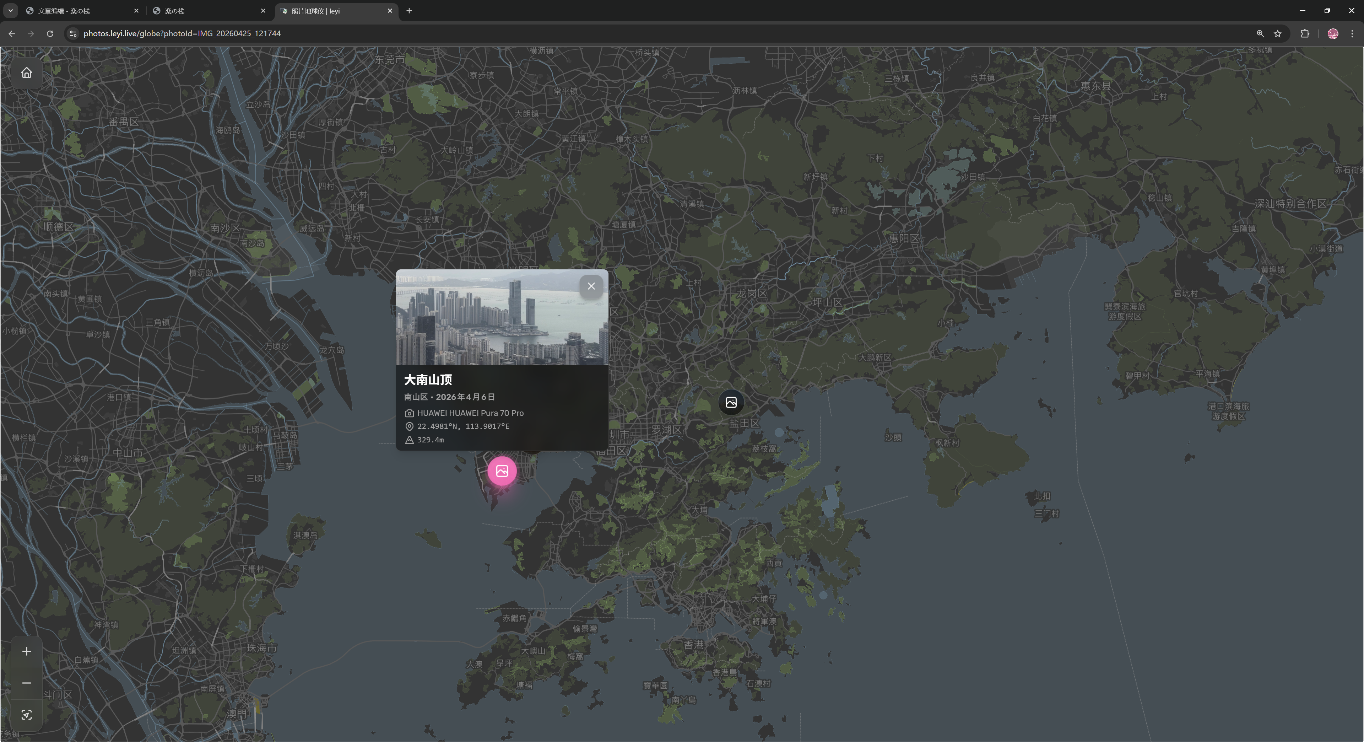Viewport: 1364px width, 742px height.
Task: Click the coordinates 22.4981°N, 113.9017°E
Action: (x=463, y=426)
